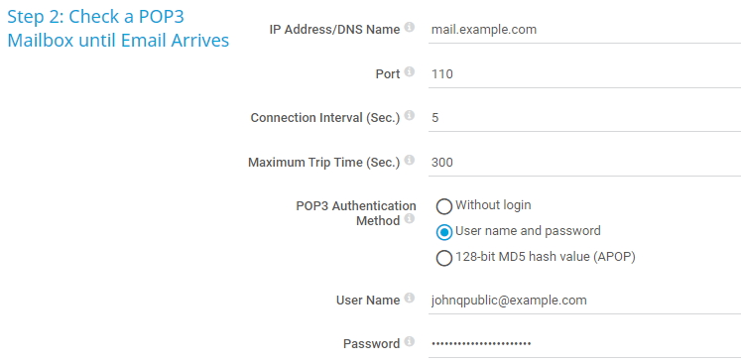Open the Password field help icon
The height and width of the screenshot is (364, 741).
pyautogui.click(x=410, y=342)
